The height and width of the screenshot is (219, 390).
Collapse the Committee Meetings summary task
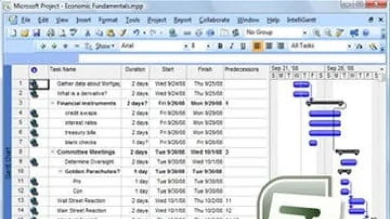tap(53, 152)
